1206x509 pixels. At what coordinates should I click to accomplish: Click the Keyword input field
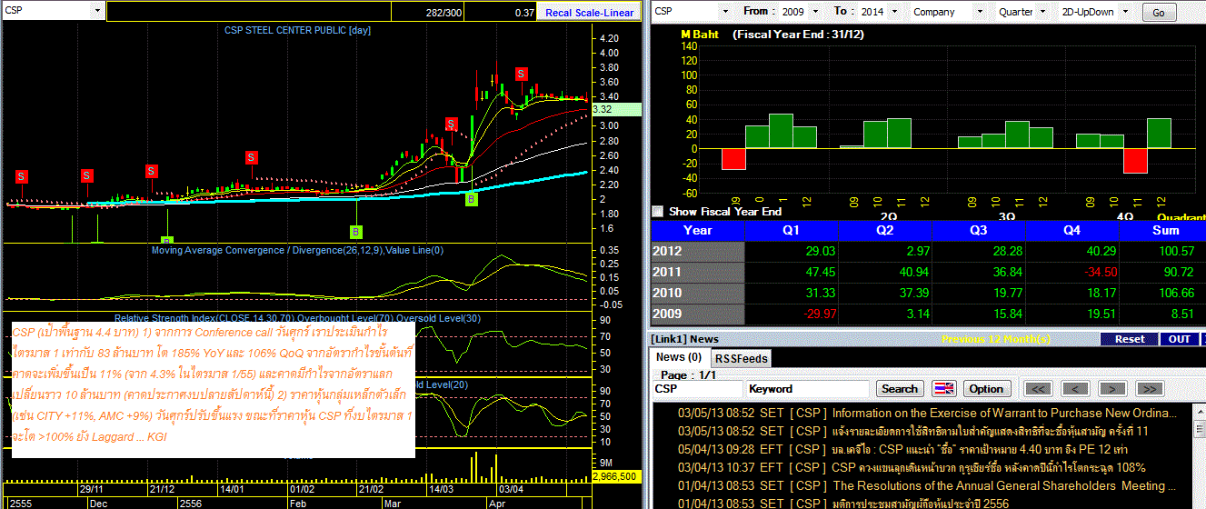[x=809, y=388]
